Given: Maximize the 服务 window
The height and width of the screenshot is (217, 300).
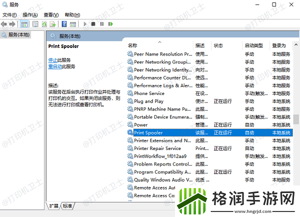Looking at the screenshot, I should [x=274, y=4].
